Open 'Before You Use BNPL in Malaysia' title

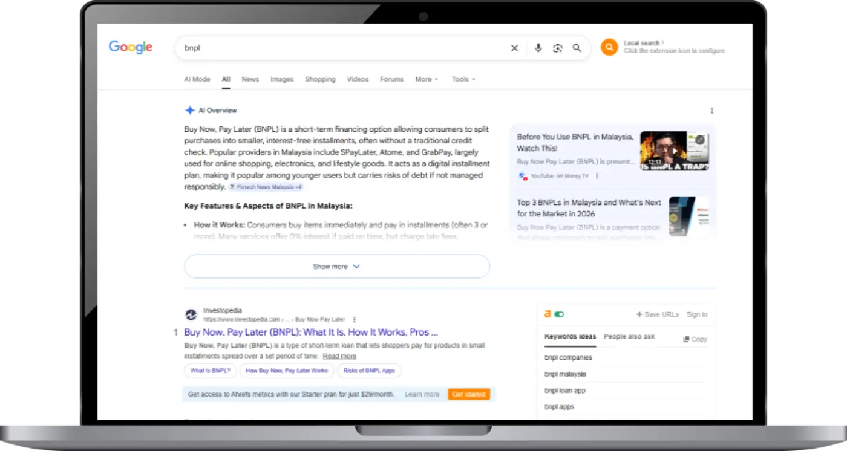575,143
